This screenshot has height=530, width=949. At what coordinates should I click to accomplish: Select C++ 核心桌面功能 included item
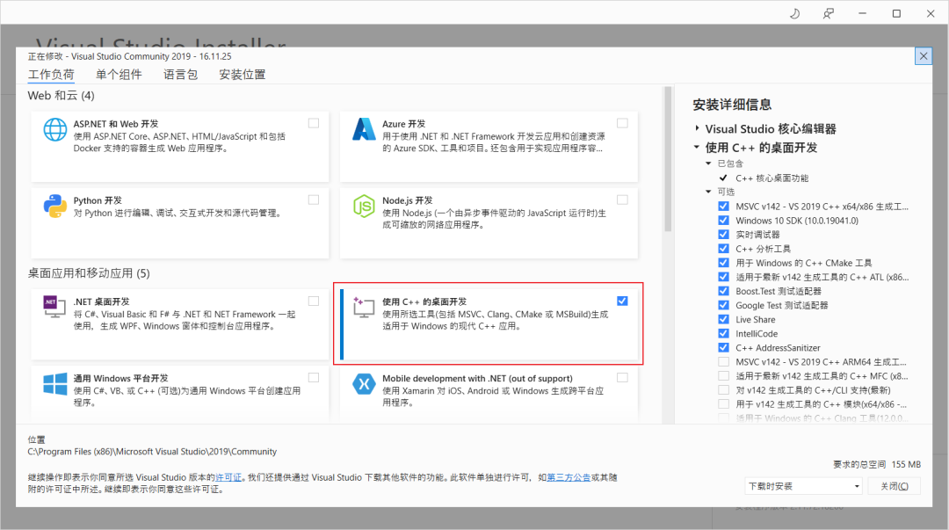click(772, 178)
